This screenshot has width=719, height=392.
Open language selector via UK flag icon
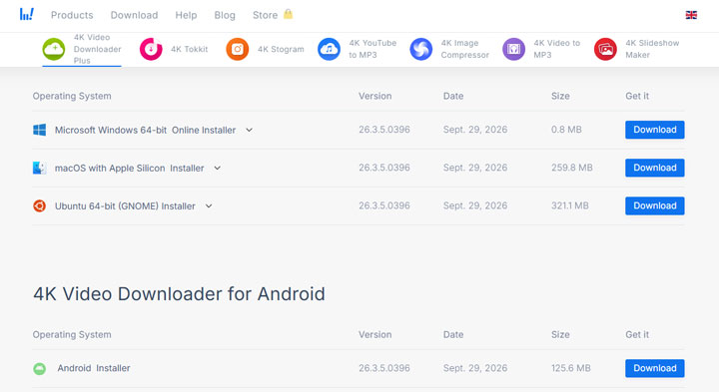point(691,15)
